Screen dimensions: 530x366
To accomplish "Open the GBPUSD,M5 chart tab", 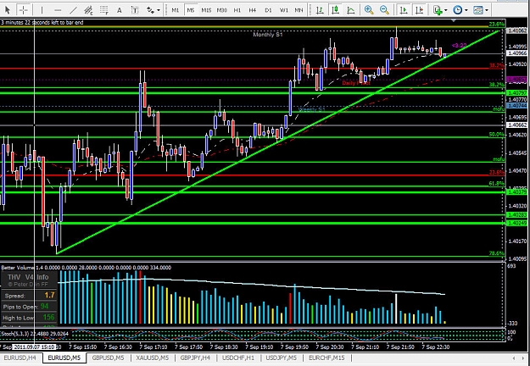I will pyautogui.click(x=109, y=358).
